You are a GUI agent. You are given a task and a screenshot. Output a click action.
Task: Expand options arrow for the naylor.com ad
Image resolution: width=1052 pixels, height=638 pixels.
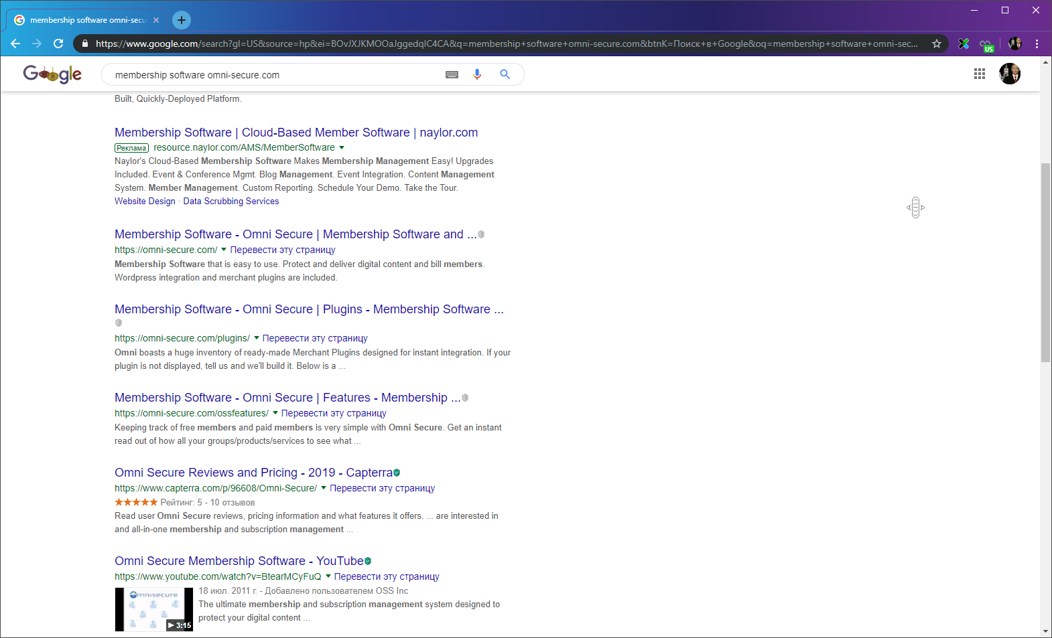(342, 147)
